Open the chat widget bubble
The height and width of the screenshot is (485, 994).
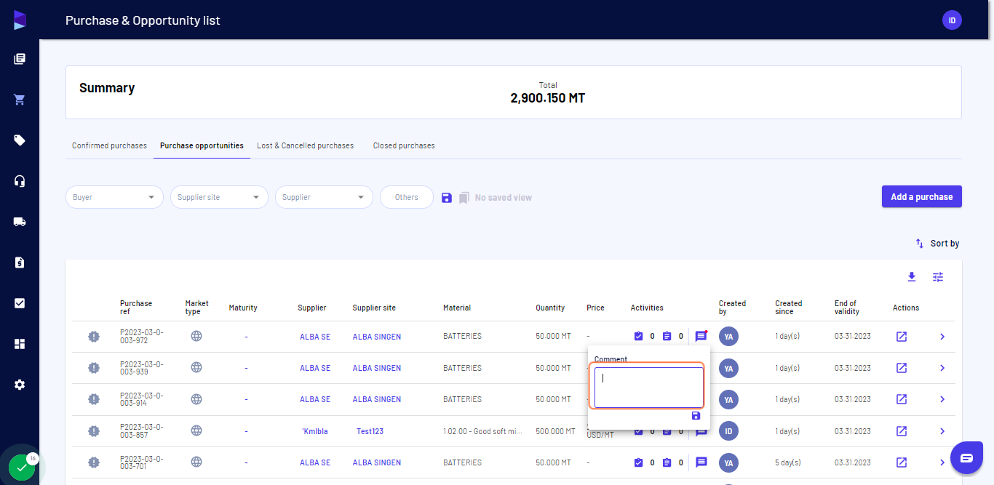click(x=966, y=457)
